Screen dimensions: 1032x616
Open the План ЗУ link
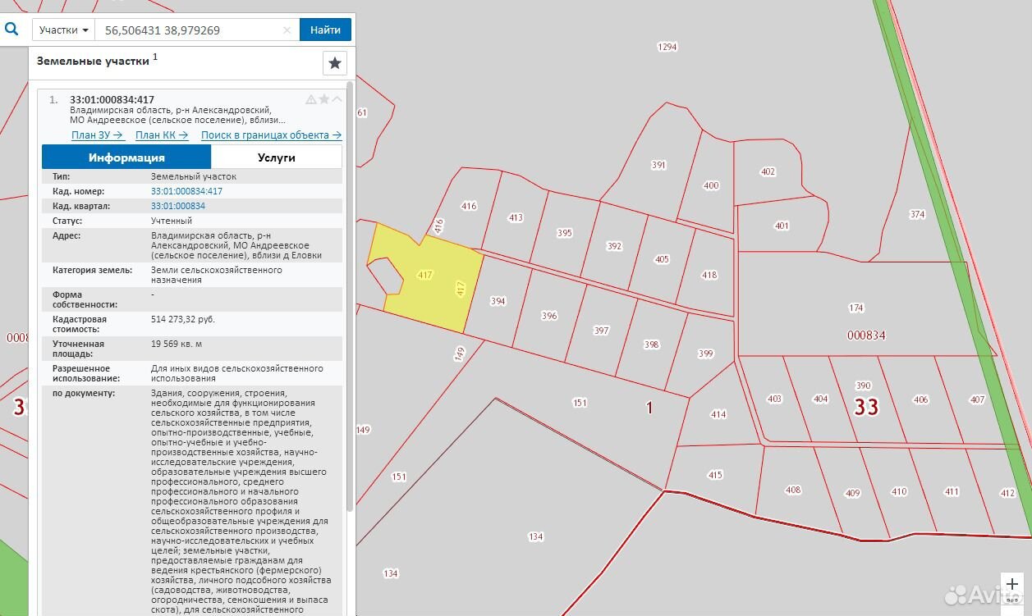(x=98, y=135)
